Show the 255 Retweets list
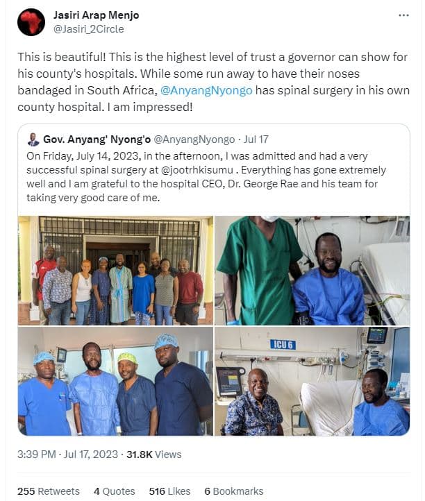The image size is (425, 501). [x=49, y=491]
